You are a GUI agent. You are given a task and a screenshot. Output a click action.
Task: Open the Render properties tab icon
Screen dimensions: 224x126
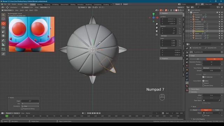pos(187,52)
